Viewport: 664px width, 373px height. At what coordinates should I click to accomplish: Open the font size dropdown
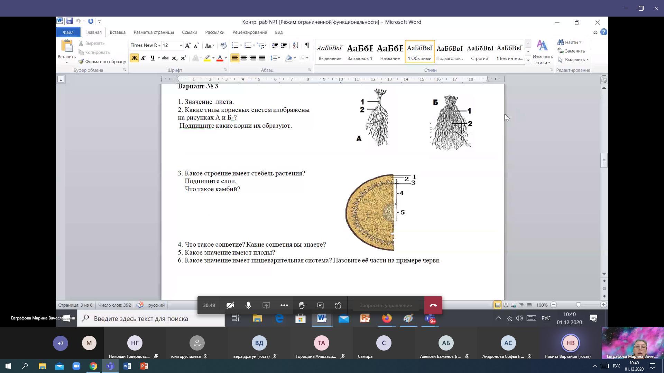pos(181,45)
